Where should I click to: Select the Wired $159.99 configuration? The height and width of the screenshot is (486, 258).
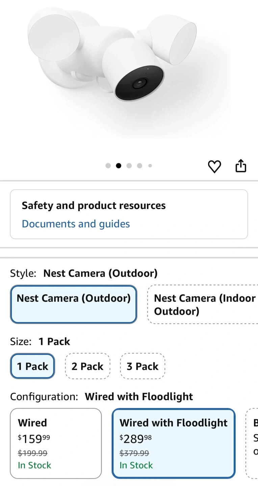[56, 443]
